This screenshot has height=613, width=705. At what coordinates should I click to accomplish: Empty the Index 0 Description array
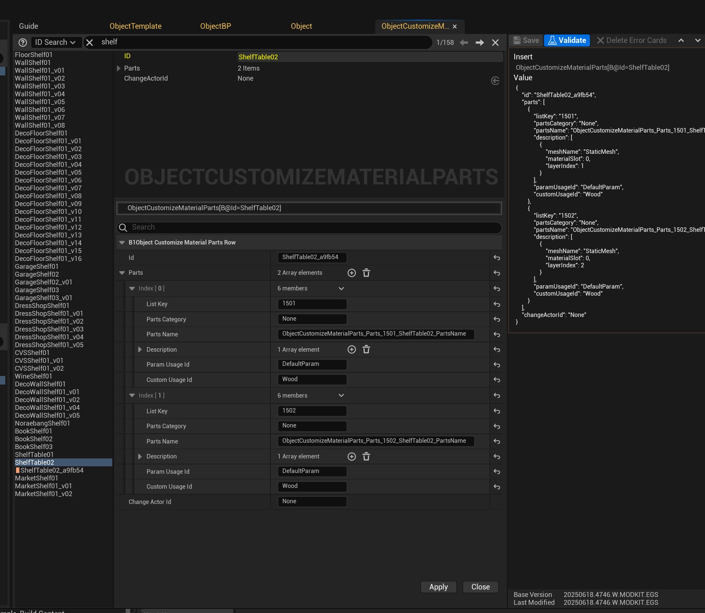coord(366,349)
